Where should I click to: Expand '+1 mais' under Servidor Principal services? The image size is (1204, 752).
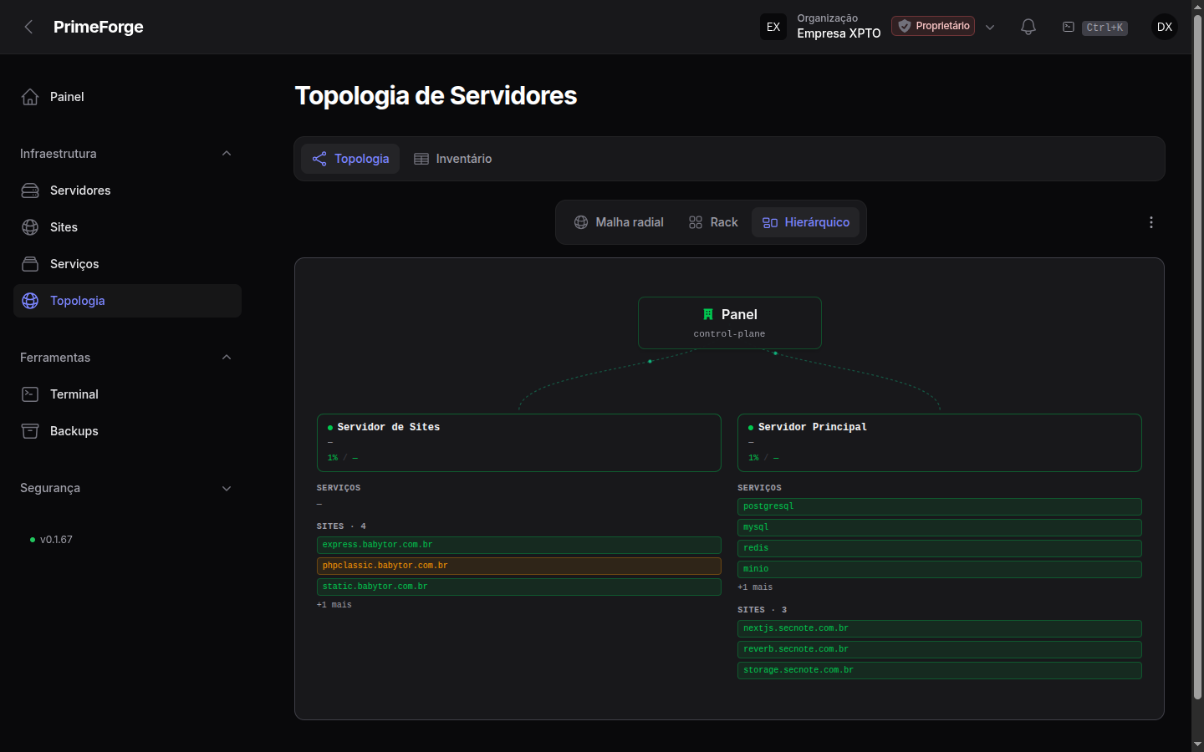pyautogui.click(x=755, y=587)
